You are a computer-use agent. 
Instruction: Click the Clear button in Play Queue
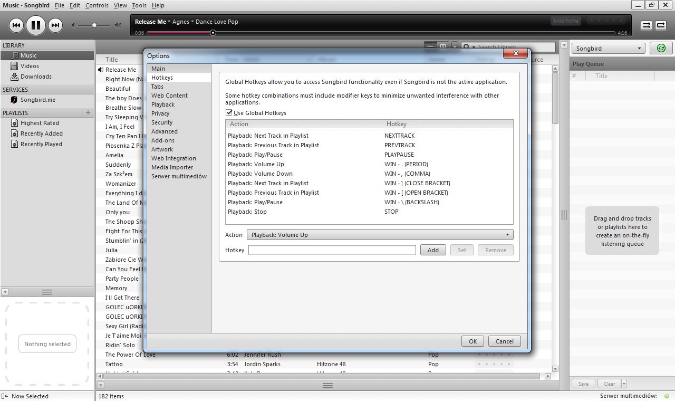coord(609,384)
